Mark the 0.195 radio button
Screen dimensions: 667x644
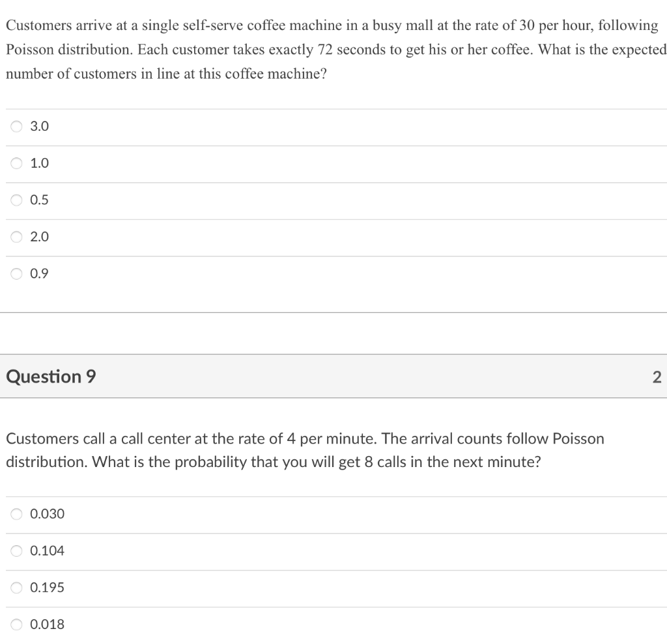point(16,588)
